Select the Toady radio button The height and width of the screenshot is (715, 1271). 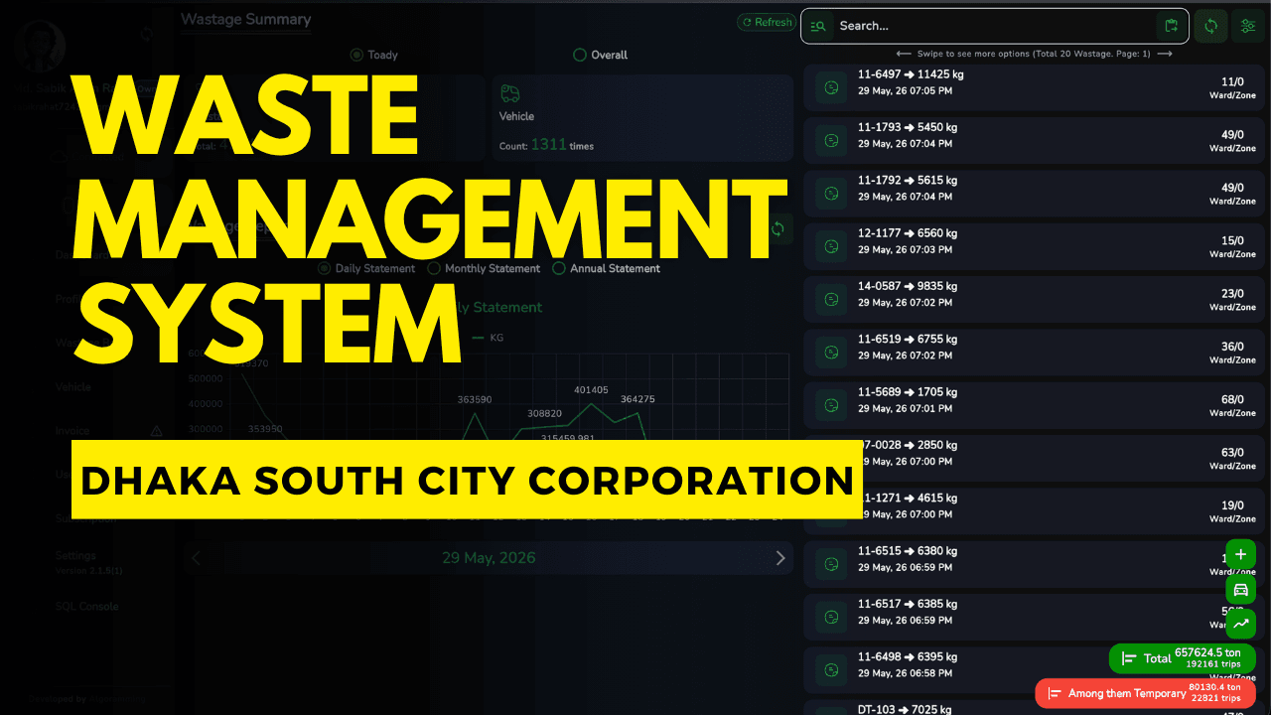(356, 55)
